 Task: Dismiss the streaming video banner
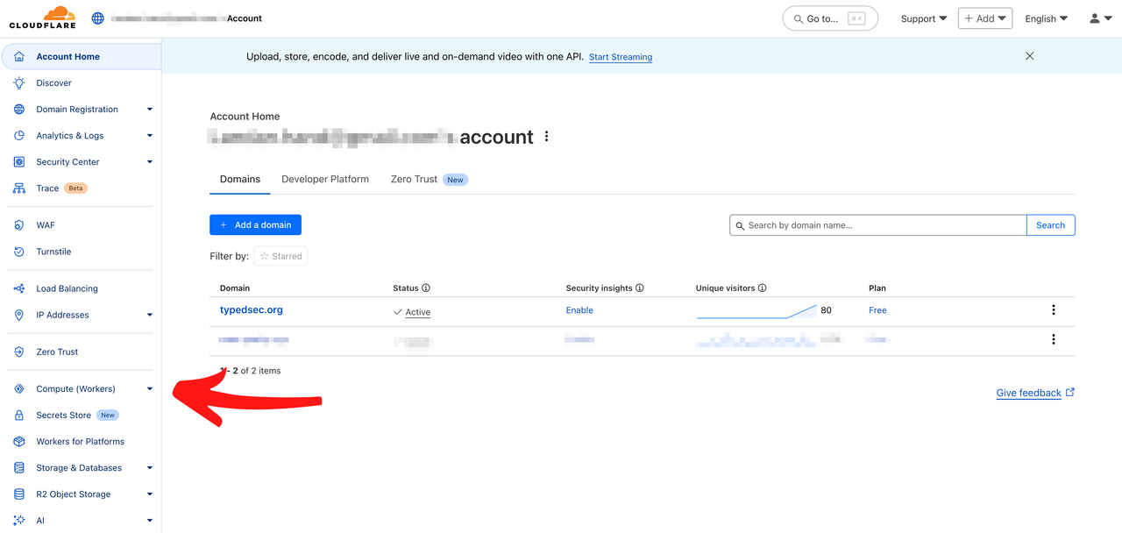(x=1030, y=56)
